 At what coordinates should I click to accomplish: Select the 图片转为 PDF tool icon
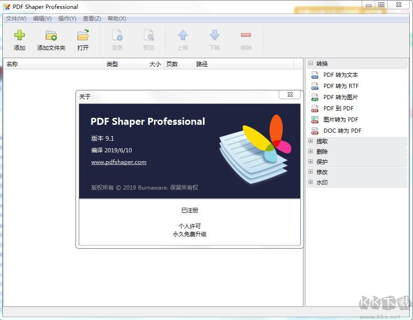[315, 119]
